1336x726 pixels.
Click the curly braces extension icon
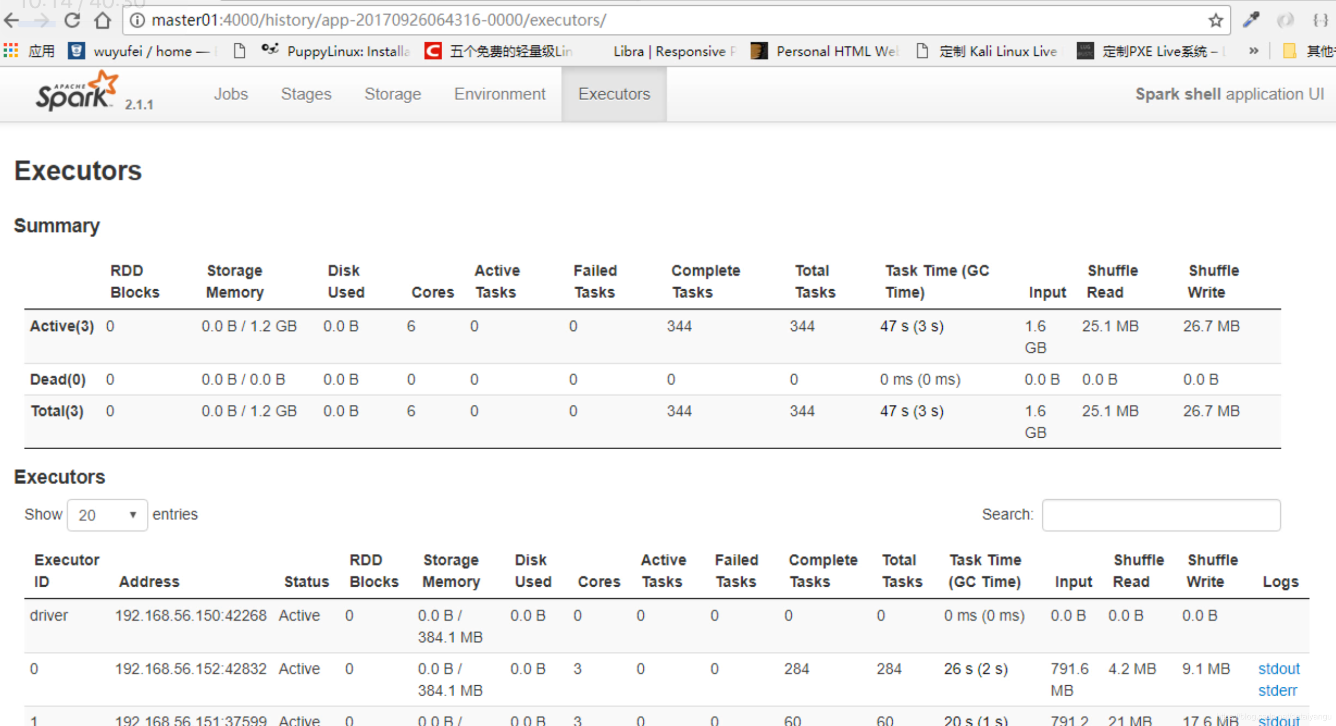point(1321,20)
